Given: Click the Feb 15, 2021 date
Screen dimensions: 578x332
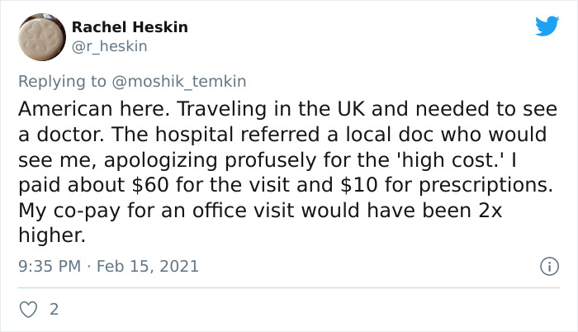Looking at the screenshot, I should pyautogui.click(x=148, y=266).
